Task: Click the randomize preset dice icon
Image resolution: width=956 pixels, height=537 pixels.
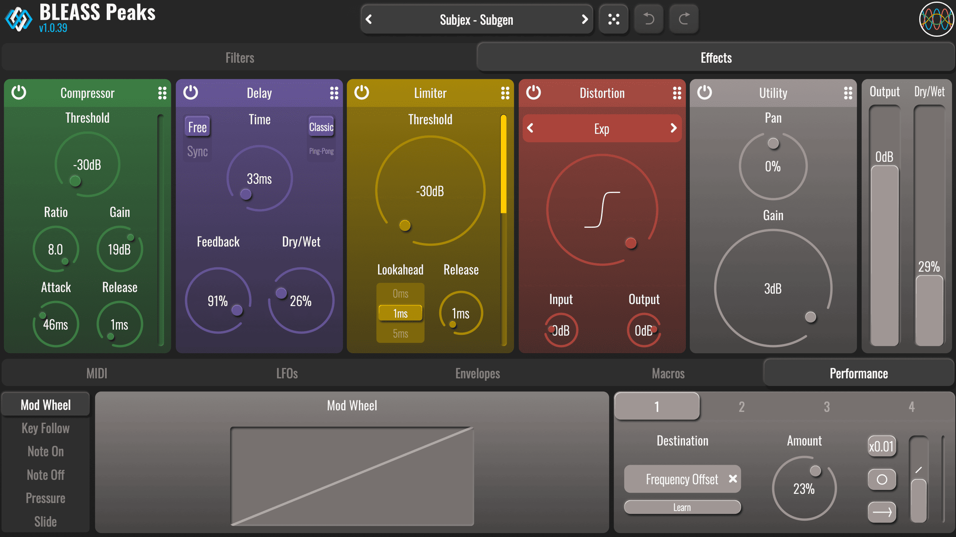Action: (613, 19)
